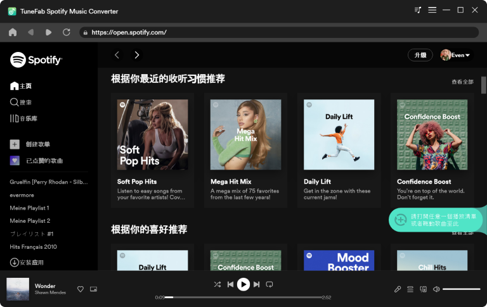487x307 pixels.
Task: Open the play queue icon
Action: tap(410, 289)
